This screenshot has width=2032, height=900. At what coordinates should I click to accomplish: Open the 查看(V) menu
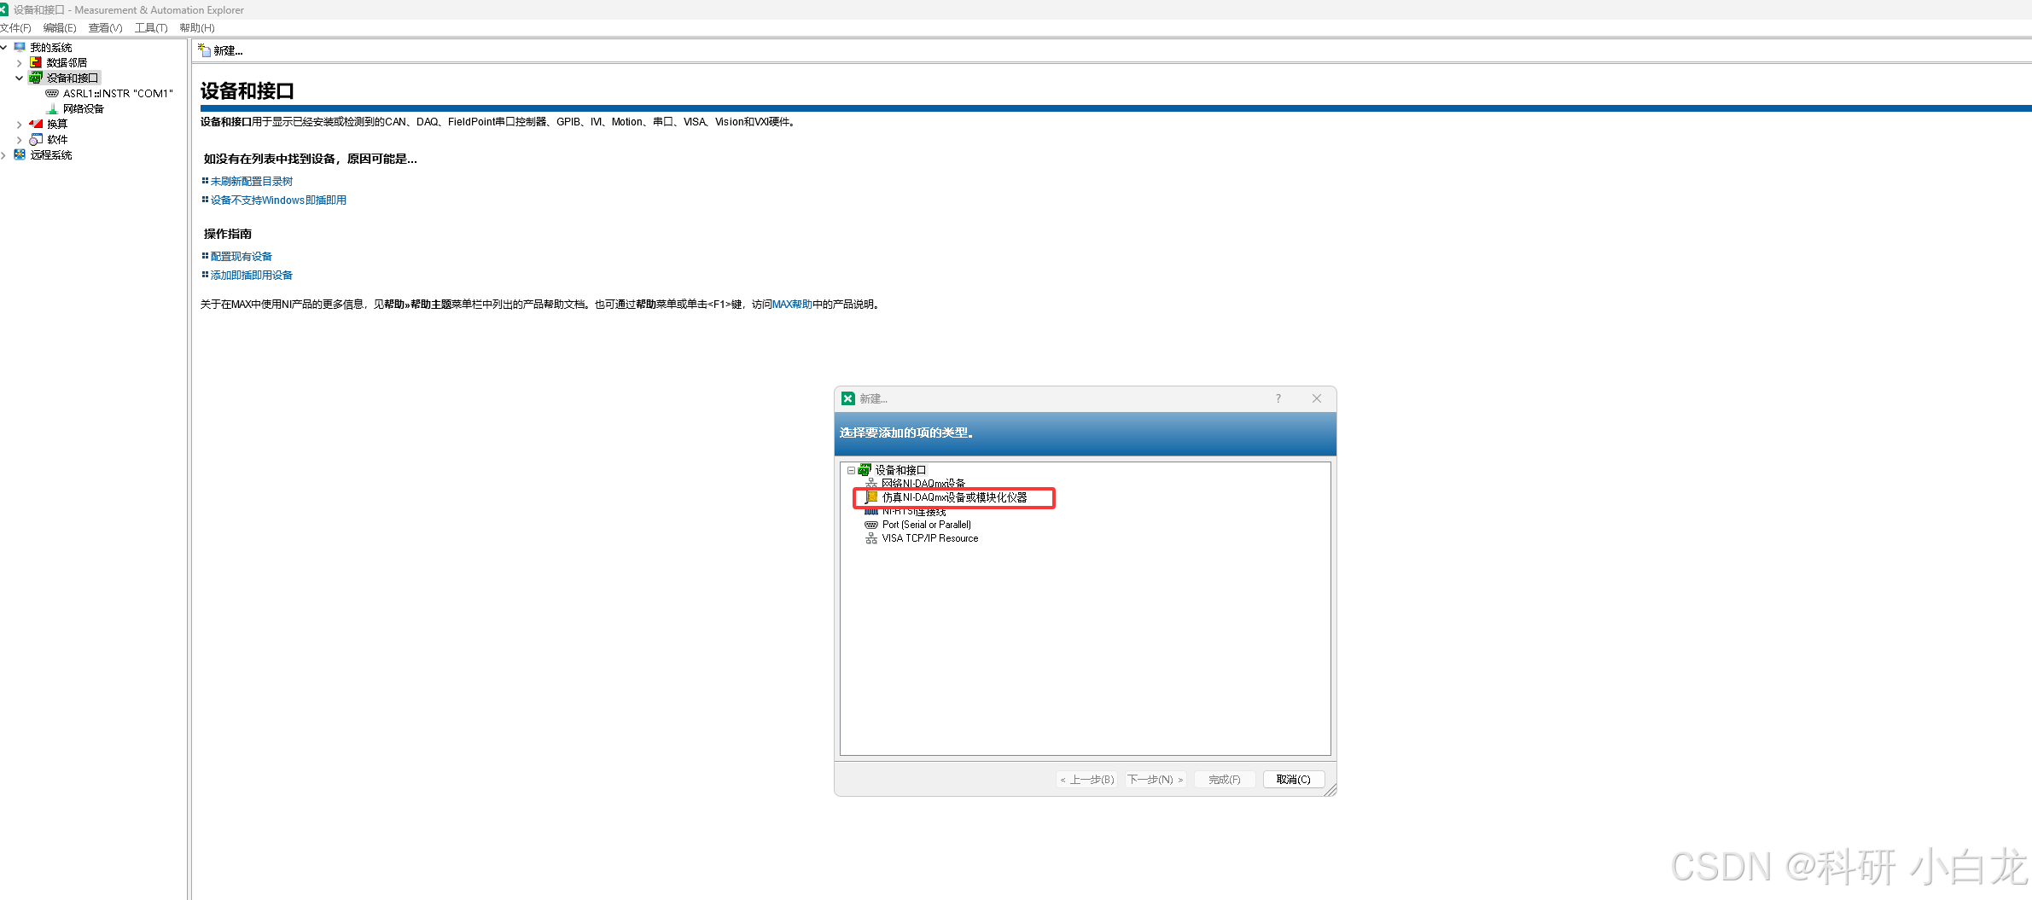pos(105,28)
